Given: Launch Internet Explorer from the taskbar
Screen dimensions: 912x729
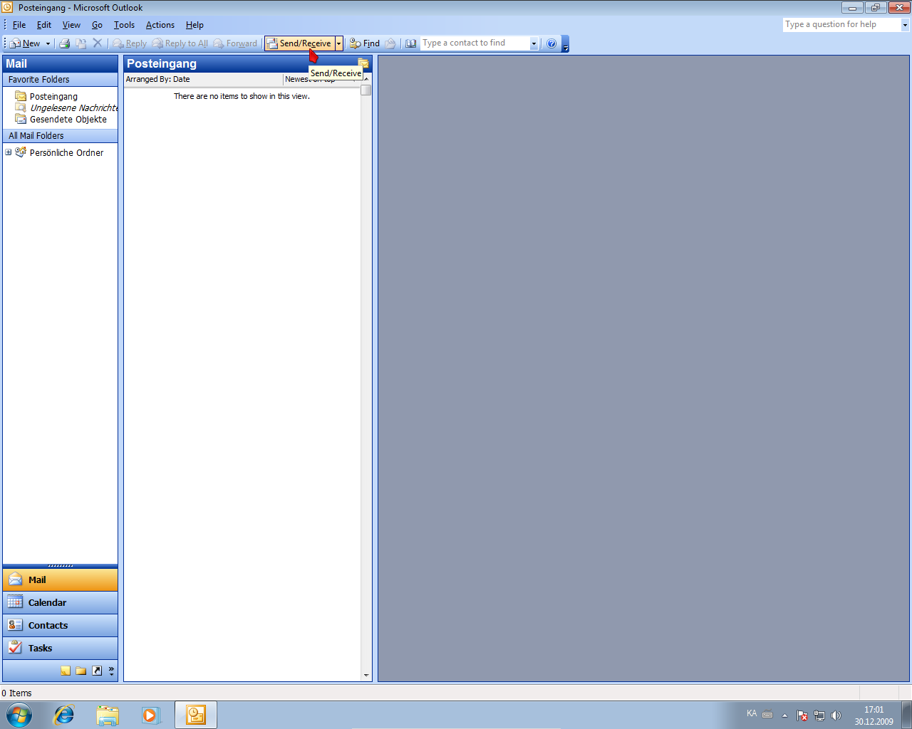Looking at the screenshot, I should pyautogui.click(x=64, y=715).
